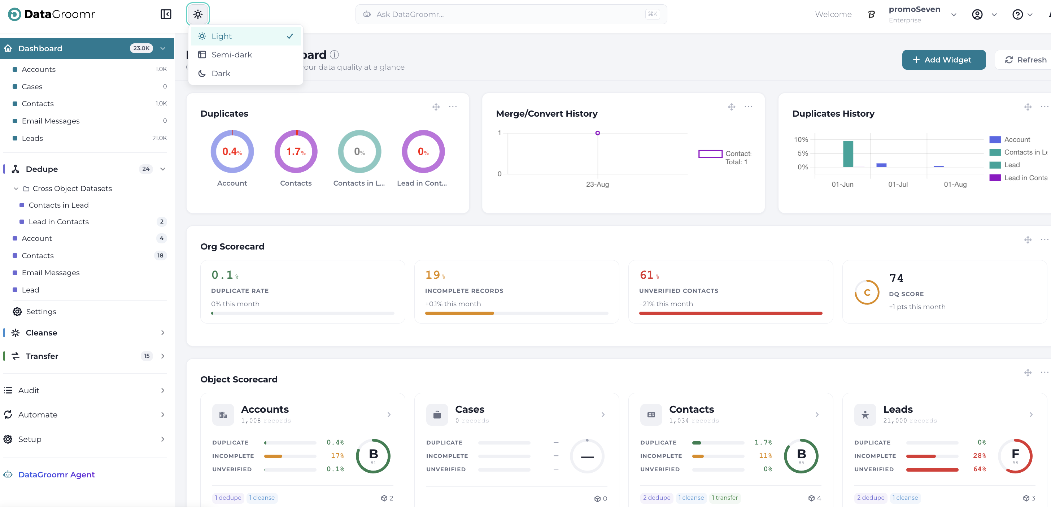Click the Dedupe merge icon
1051x507 pixels.
(16, 169)
